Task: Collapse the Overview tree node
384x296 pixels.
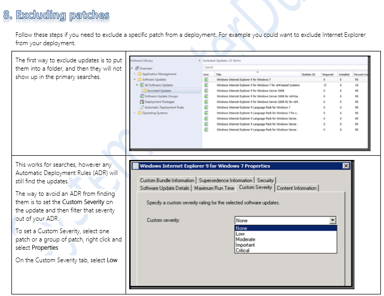Action: (132, 68)
